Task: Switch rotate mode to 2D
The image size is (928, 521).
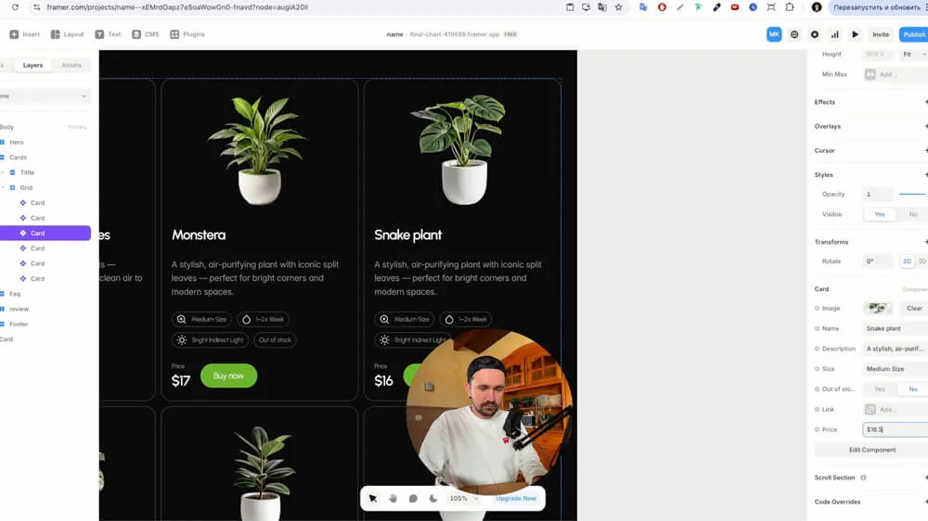Action: coord(907,261)
